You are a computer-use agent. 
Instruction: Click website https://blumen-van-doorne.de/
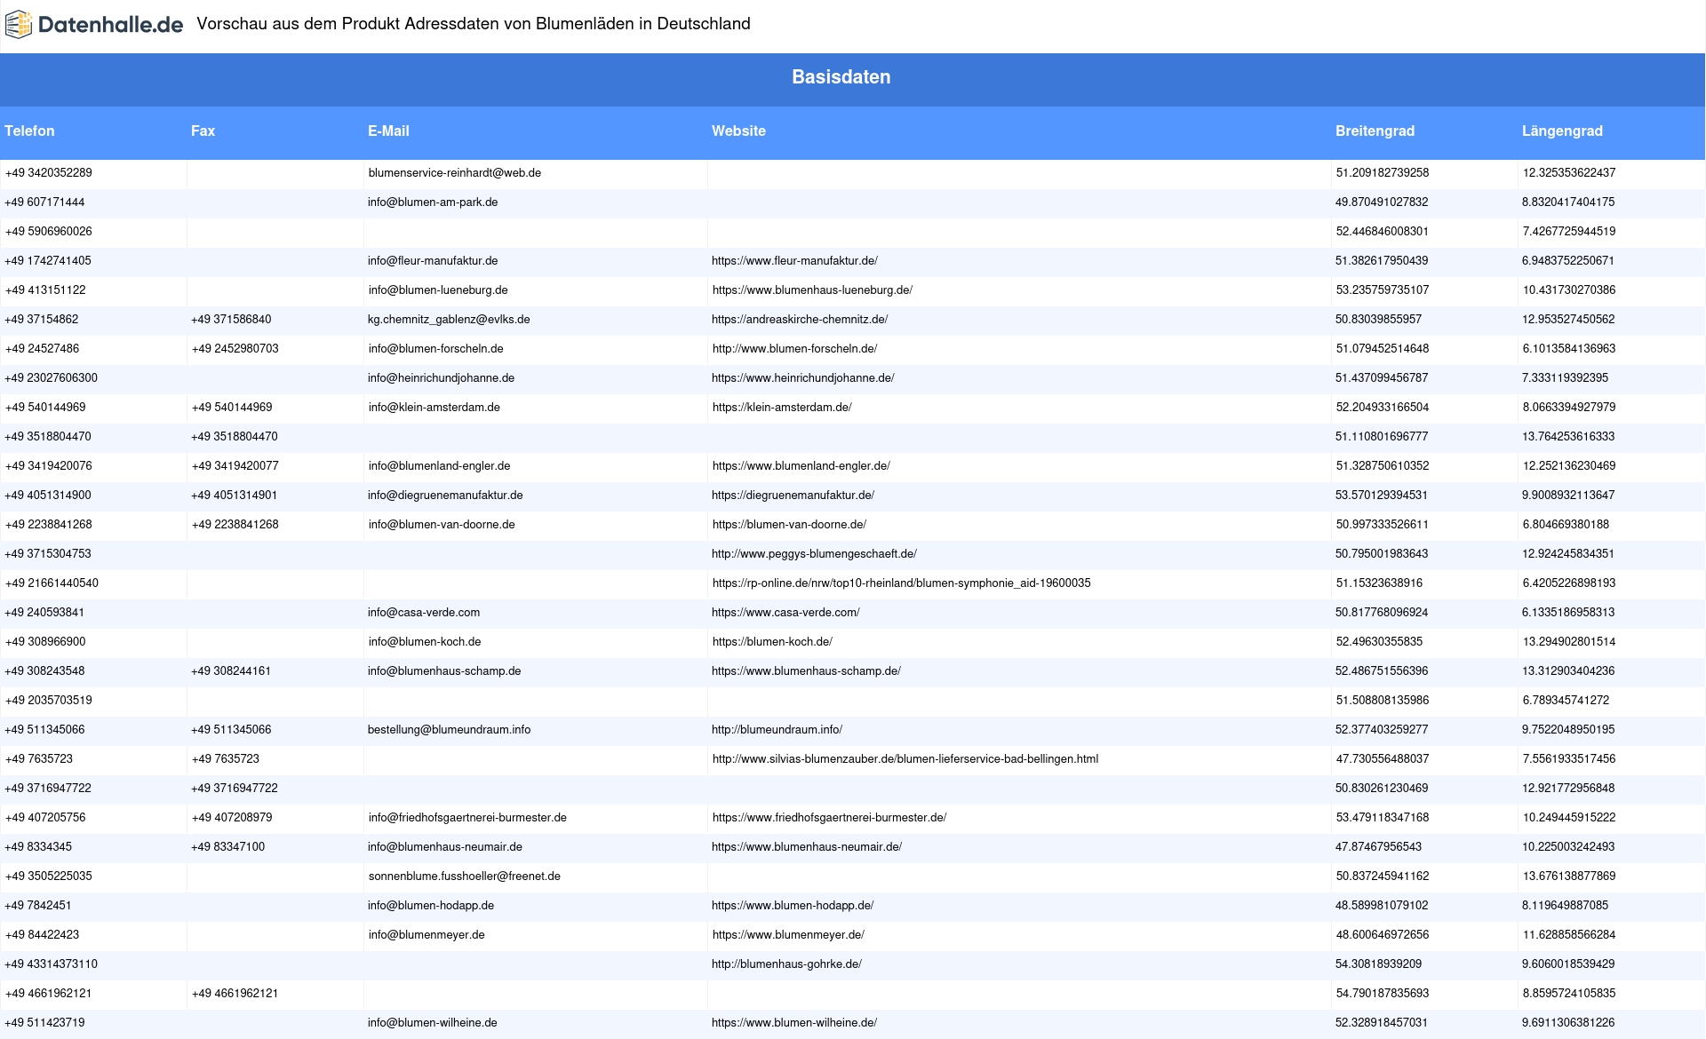click(789, 525)
